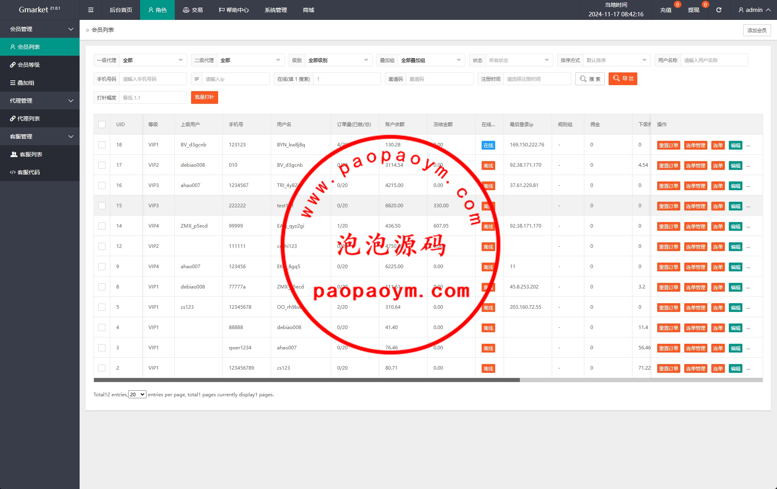
Task: Click the 离线 status badge for UID 17
Action: (x=488, y=166)
